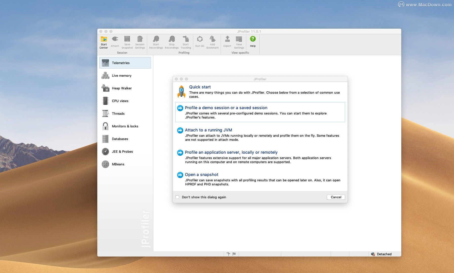Click the Run GC icon
The width and height of the screenshot is (454, 273).
200,39
